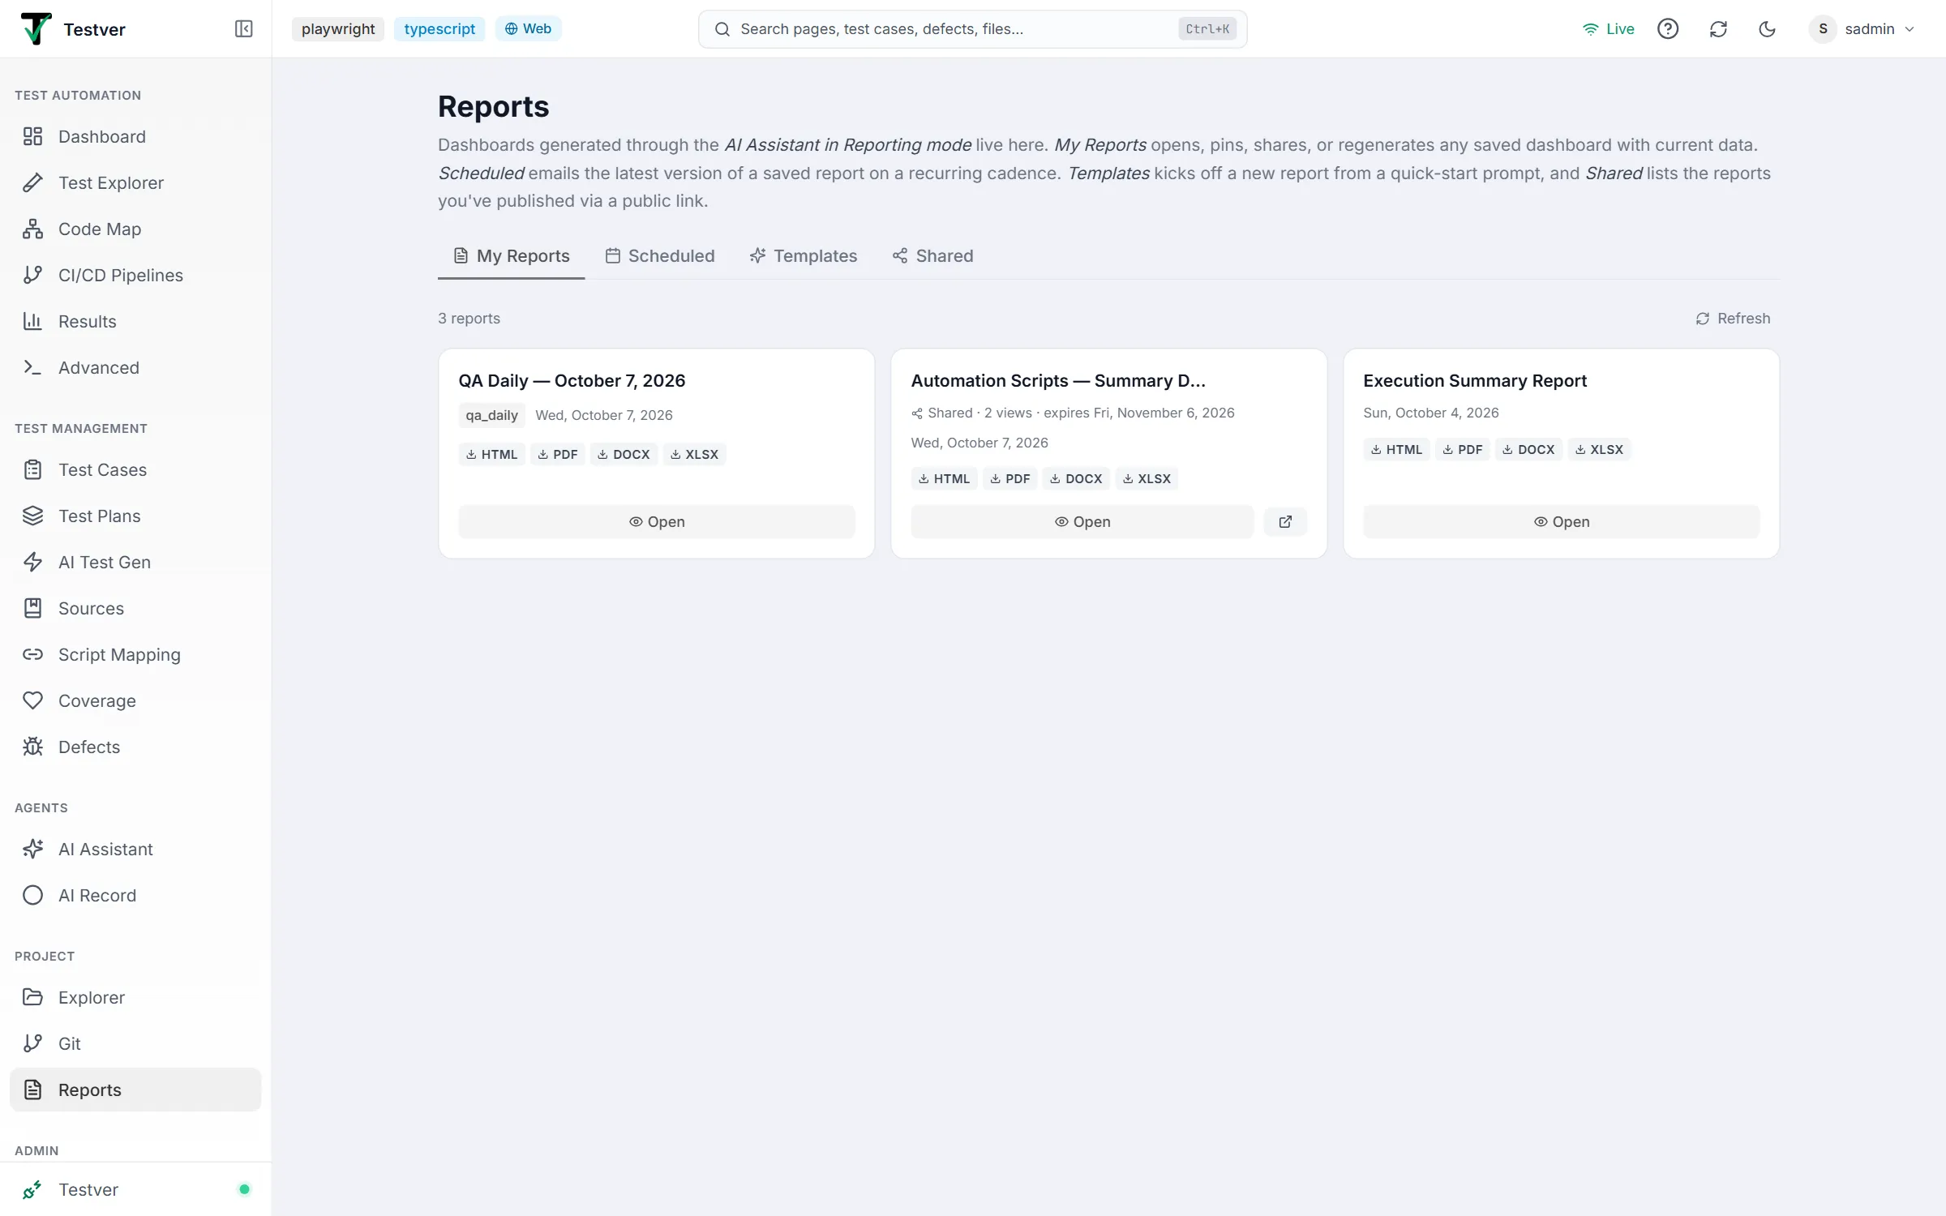
Task: Go to Test Plans
Action: pyautogui.click(x=135, y=516)
